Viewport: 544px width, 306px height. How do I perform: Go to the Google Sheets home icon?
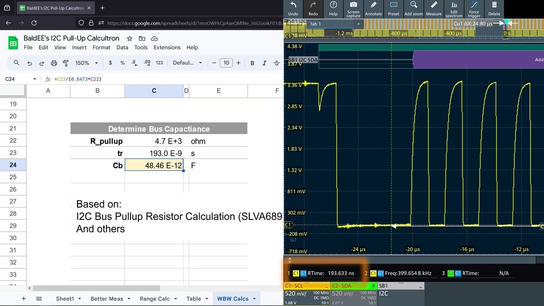point(13,43)
